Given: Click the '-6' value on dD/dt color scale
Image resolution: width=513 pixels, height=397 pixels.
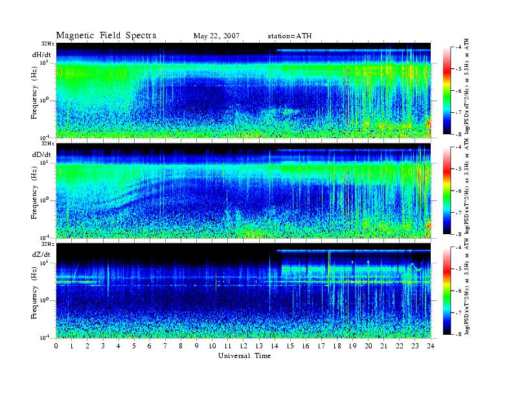Looking at the screenshot, I should click(459, 191).
